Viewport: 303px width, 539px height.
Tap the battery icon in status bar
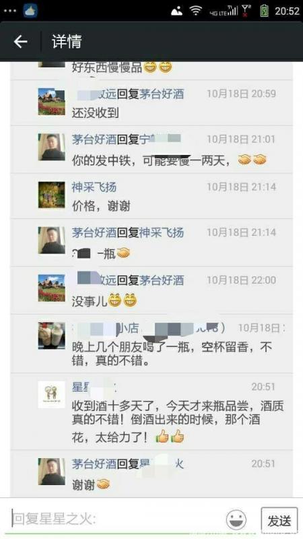click(264, 11)
